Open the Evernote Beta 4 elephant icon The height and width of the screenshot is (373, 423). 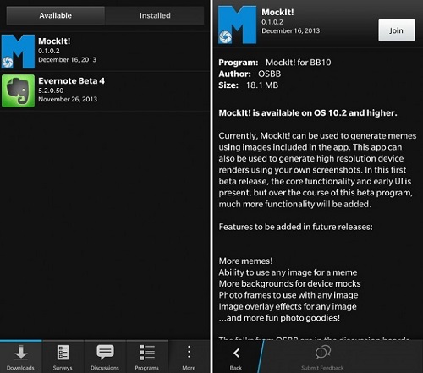click(x=18, y=91)
